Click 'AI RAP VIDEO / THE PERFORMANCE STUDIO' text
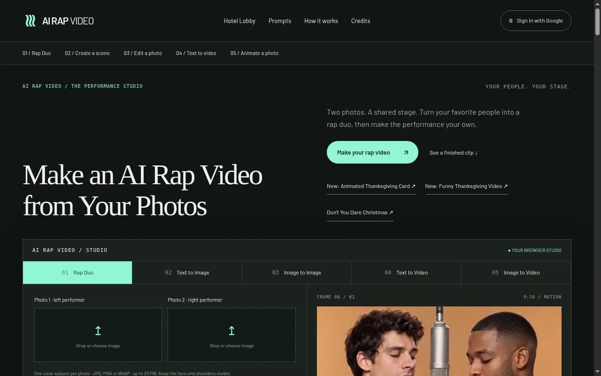Viewport: 601px width, 376px height. (83, 86)
